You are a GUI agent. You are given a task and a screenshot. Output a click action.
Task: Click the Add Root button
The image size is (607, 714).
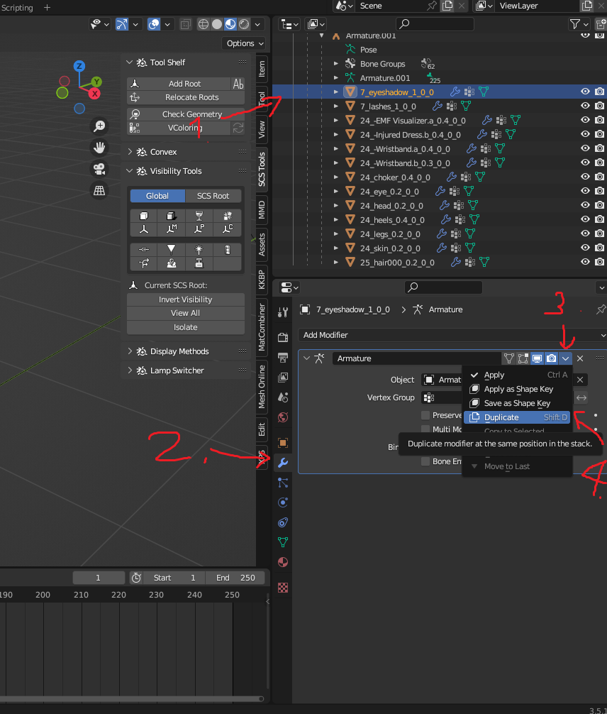point(179,84)
